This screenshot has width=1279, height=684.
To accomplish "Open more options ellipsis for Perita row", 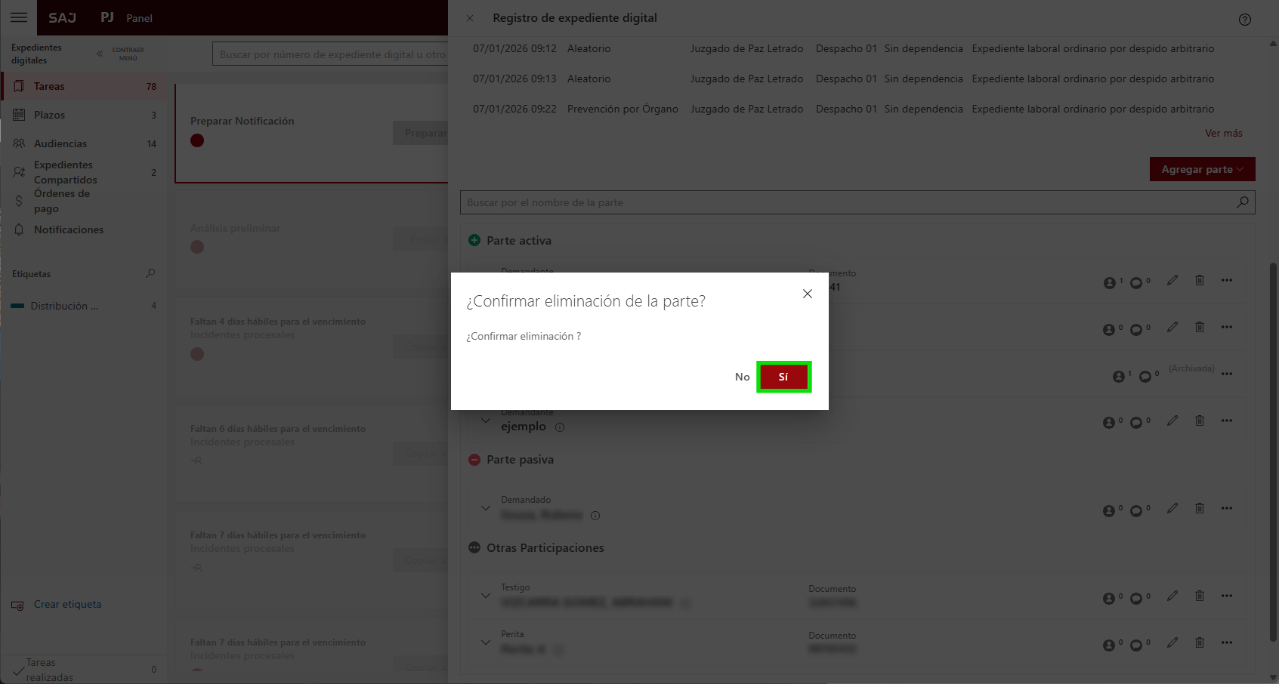I will [1226, 642].
